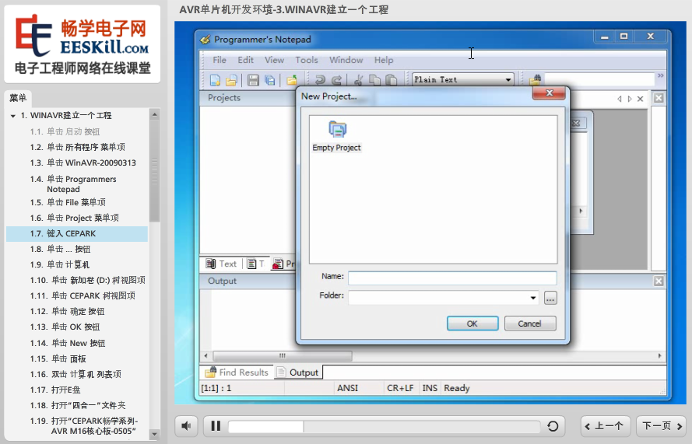Click the ANSI encoding status bar entry
Image resolution: width=692 pixels, height=444 pixels.
click(347, 388)
